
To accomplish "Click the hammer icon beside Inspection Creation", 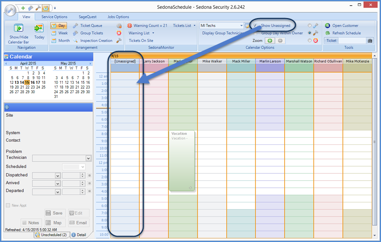I will tap(119, 41).
